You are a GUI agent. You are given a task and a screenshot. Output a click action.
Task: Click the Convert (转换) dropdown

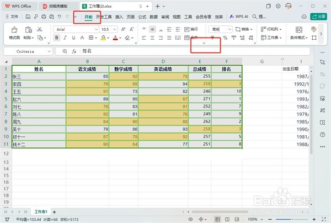tap(244, 29)
